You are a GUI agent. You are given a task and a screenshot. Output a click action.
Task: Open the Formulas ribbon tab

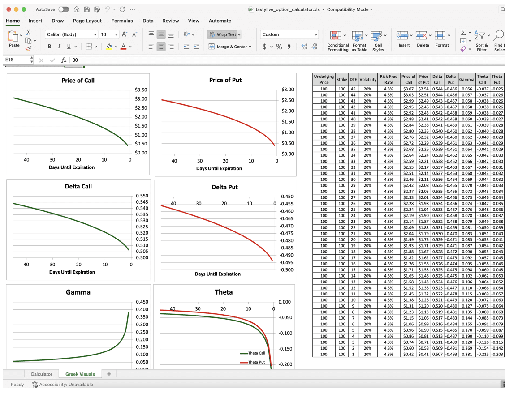[122, 21]
